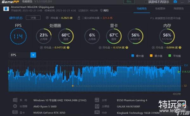Click the 硬件状态 heading link
190x116 pixels.
(x=16, y=18)
